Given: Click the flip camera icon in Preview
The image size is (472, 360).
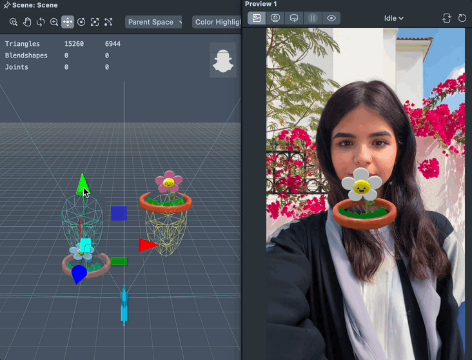Looking at the screenshot, I should (x=447, y=18).
